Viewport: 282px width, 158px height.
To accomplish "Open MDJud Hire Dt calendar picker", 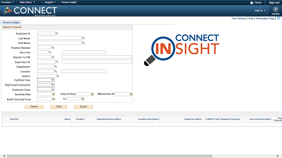I will [x=131, y=94].
